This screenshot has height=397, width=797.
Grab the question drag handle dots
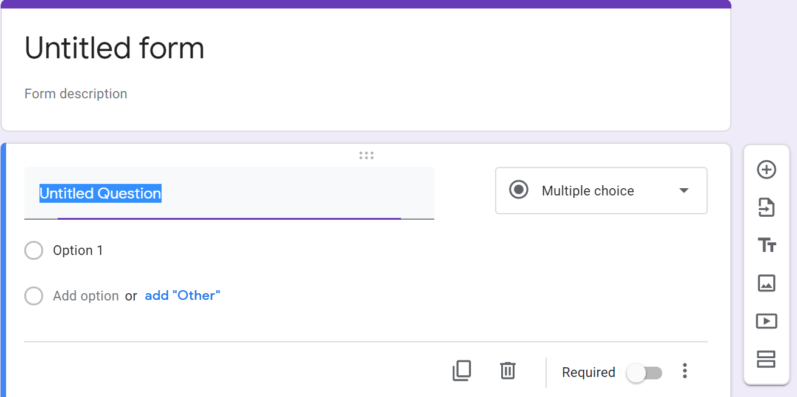coord(366,155)
